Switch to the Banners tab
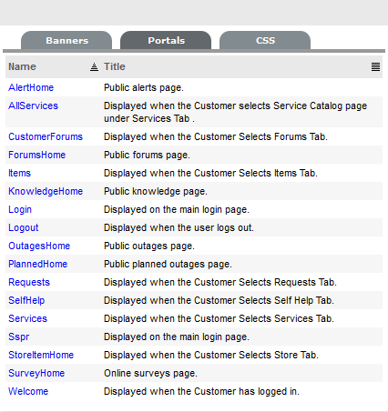 66,40
